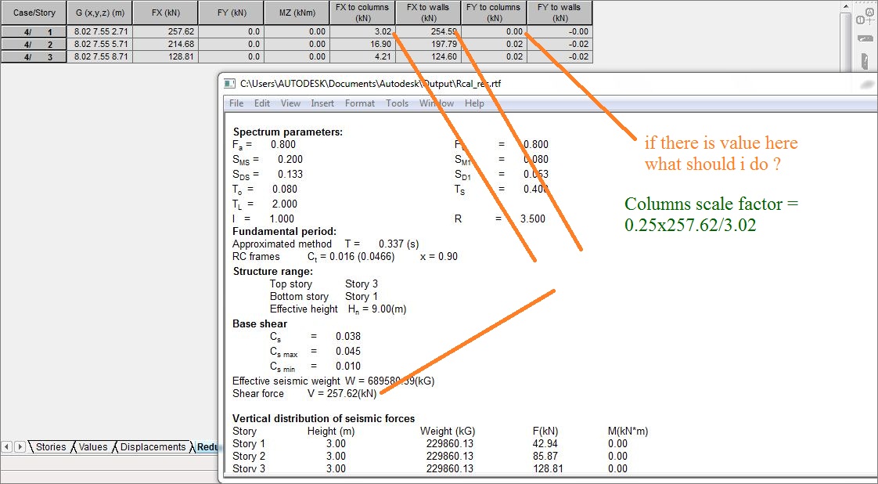Viewport: 878px width, 484px height.
Task: Click the bottom grey vertical toolbar icon at right edge
Action: coord(865,60)
